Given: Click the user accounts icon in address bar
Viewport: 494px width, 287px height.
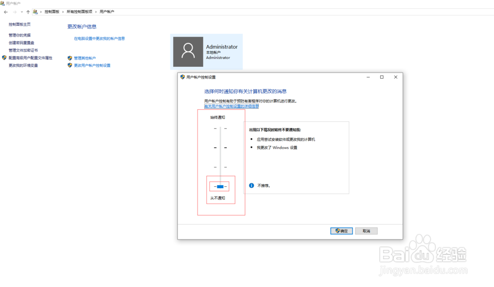Looking at the screenshot, I should pos(35,12).
